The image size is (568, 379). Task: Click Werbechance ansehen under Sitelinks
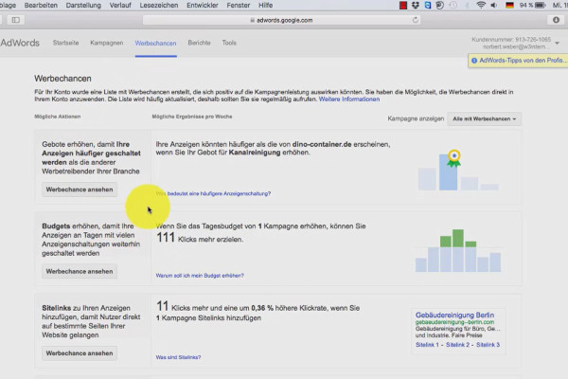(x=80, y=353)
